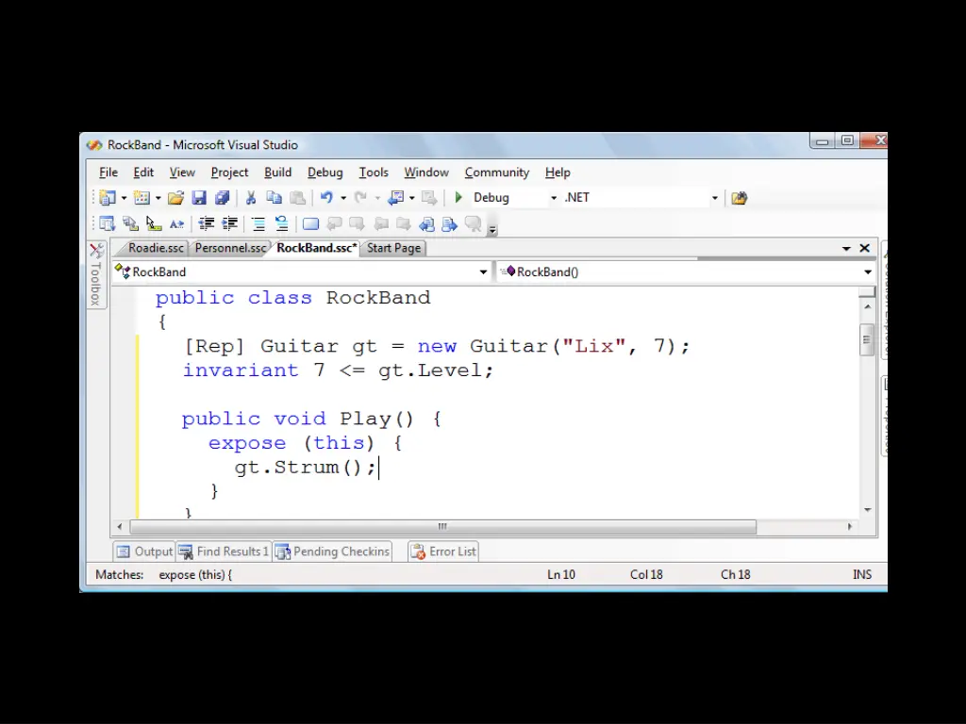Open the View menu

[x=182, y=173]
